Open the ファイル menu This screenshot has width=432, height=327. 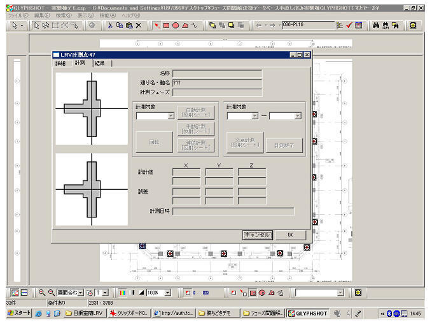(17, 15)
